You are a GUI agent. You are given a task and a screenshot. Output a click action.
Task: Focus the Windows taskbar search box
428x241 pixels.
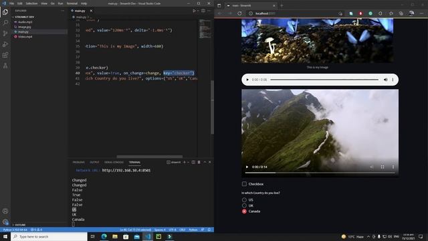click(x=49, y=236)
